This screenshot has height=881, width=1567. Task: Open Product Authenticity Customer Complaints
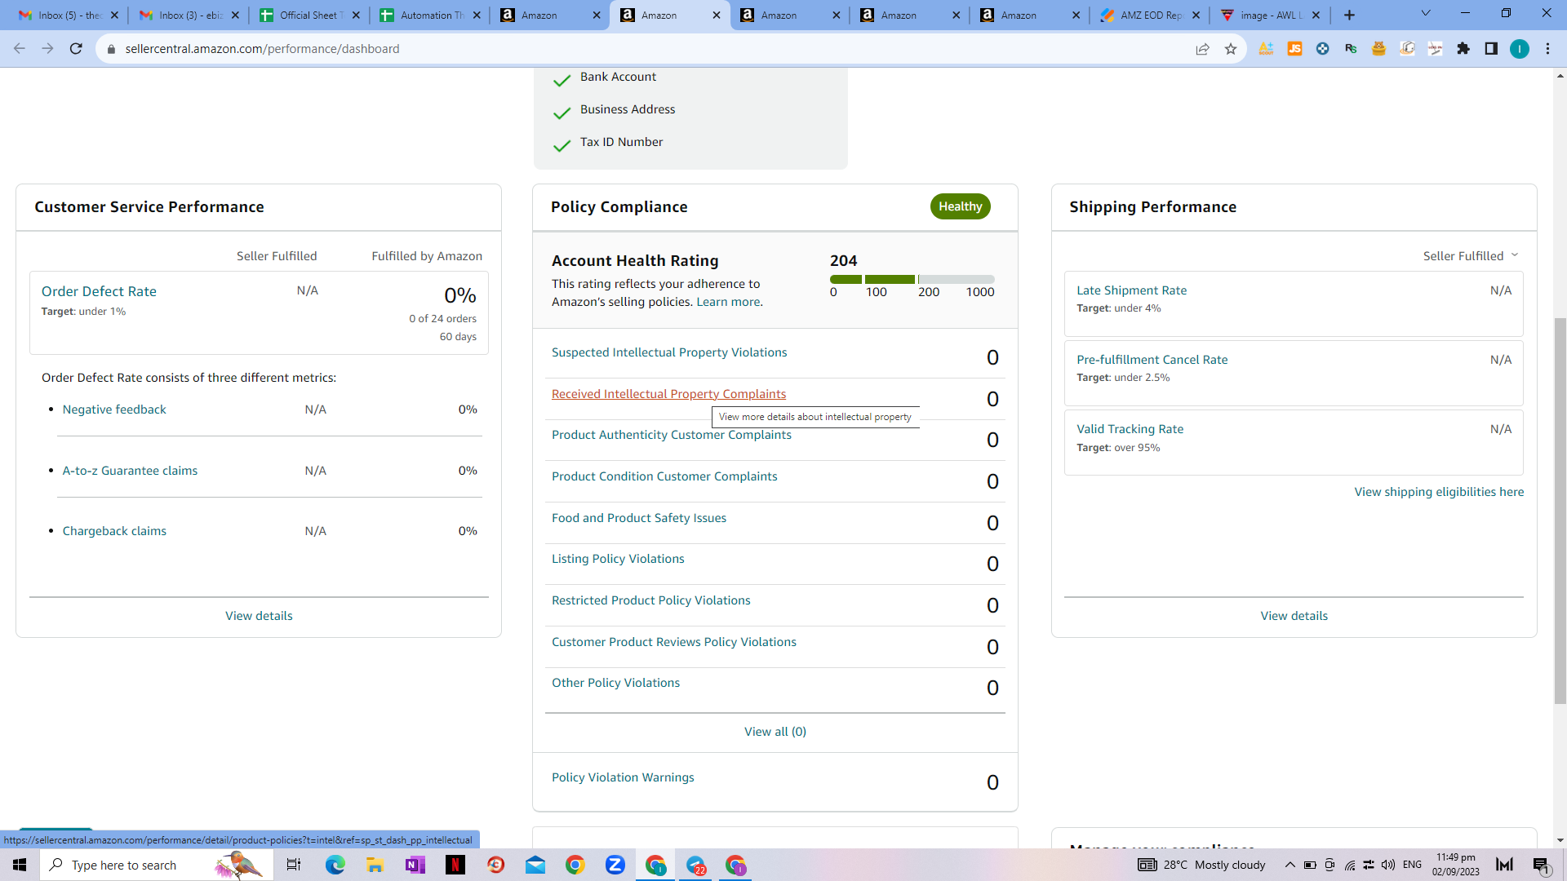[672, 435]
